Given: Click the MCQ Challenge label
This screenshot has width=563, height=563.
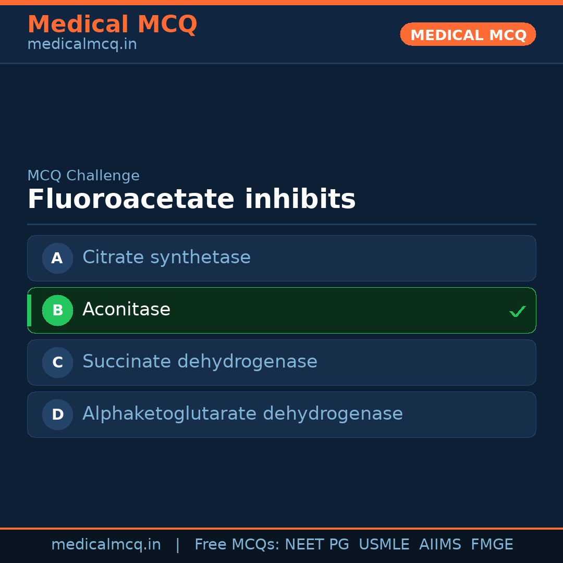Looking at the screenshot, I should click(x=83, y=176).
